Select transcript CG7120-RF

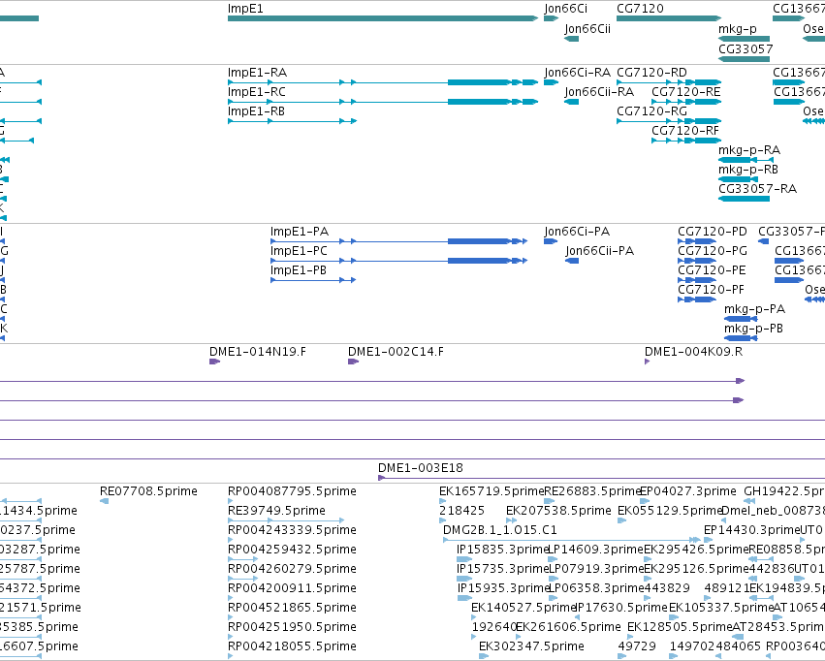coord(686,141)
